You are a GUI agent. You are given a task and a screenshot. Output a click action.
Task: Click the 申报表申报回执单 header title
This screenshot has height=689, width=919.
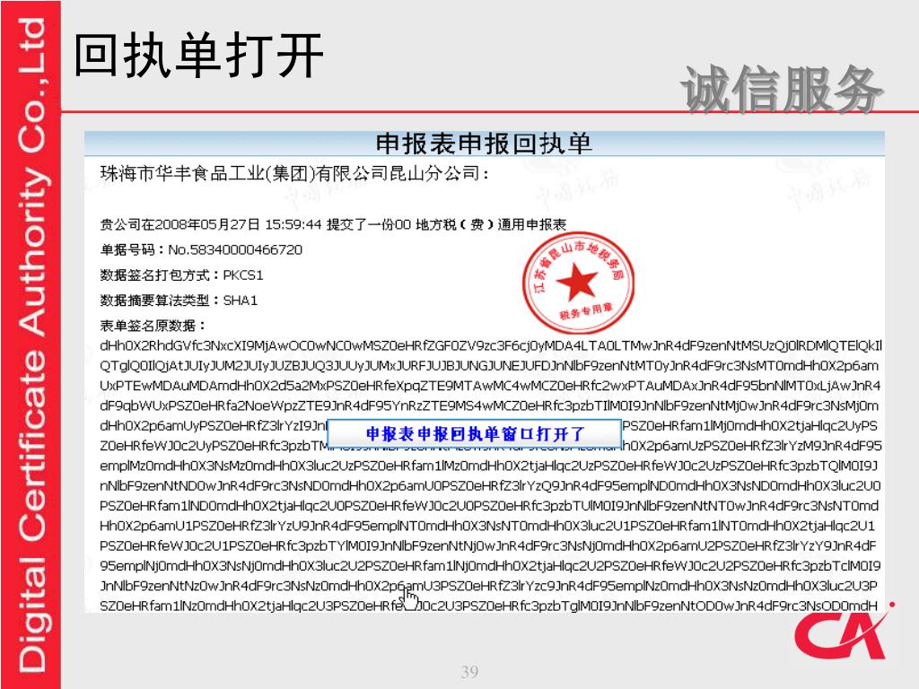click(x=484, y=144)
